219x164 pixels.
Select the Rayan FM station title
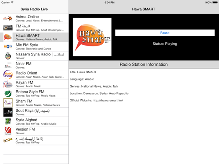coord(25,82)
